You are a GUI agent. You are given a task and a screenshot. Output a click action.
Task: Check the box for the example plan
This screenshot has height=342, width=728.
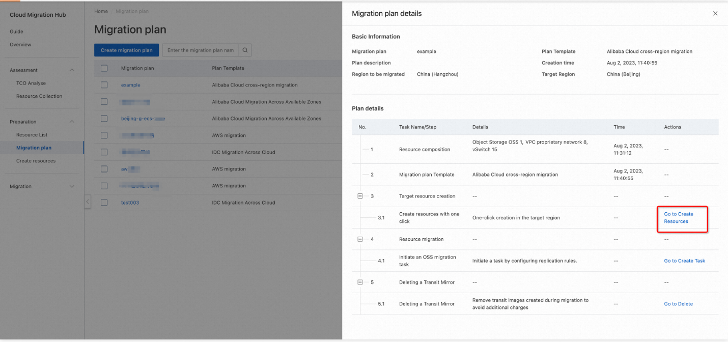[104, 85]
